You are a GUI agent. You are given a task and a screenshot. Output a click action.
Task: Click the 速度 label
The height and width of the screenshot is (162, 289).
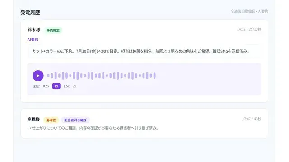[x=36, y=86]
